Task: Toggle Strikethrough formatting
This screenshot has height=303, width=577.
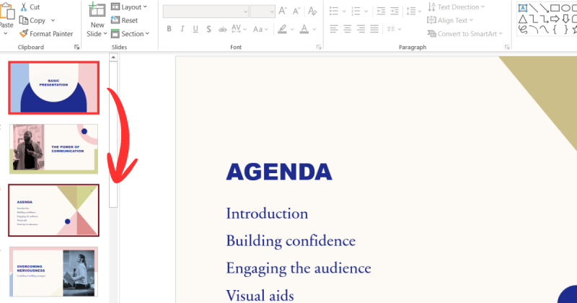Action: pyautogui.click(x=222, y=29)
